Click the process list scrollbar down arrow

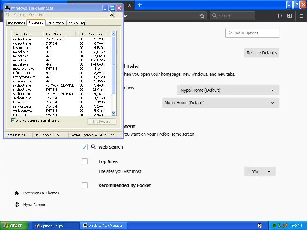pos(113,113)
